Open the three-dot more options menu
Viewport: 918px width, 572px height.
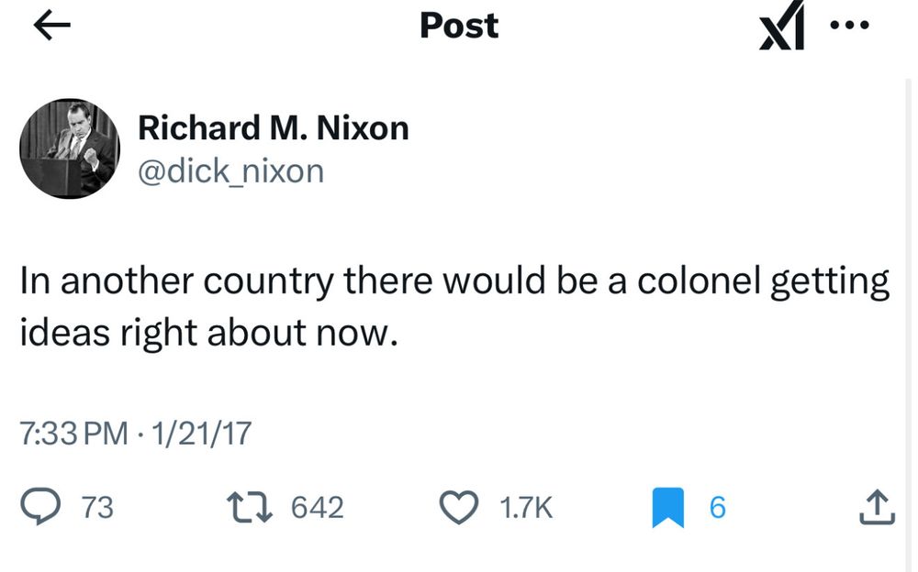point(850,25)
